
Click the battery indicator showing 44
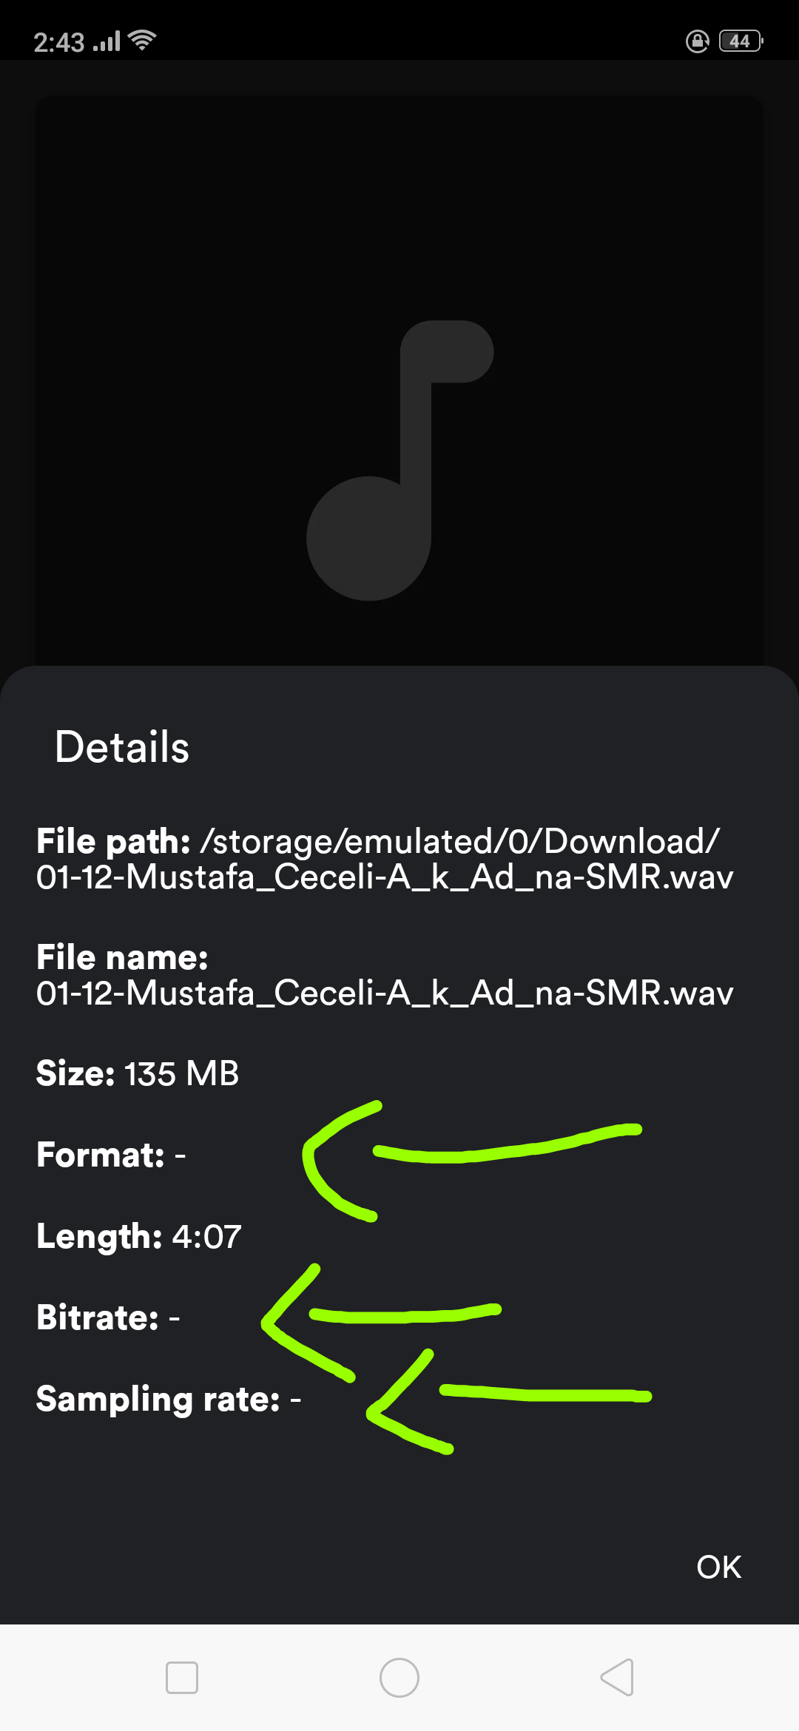738,41
